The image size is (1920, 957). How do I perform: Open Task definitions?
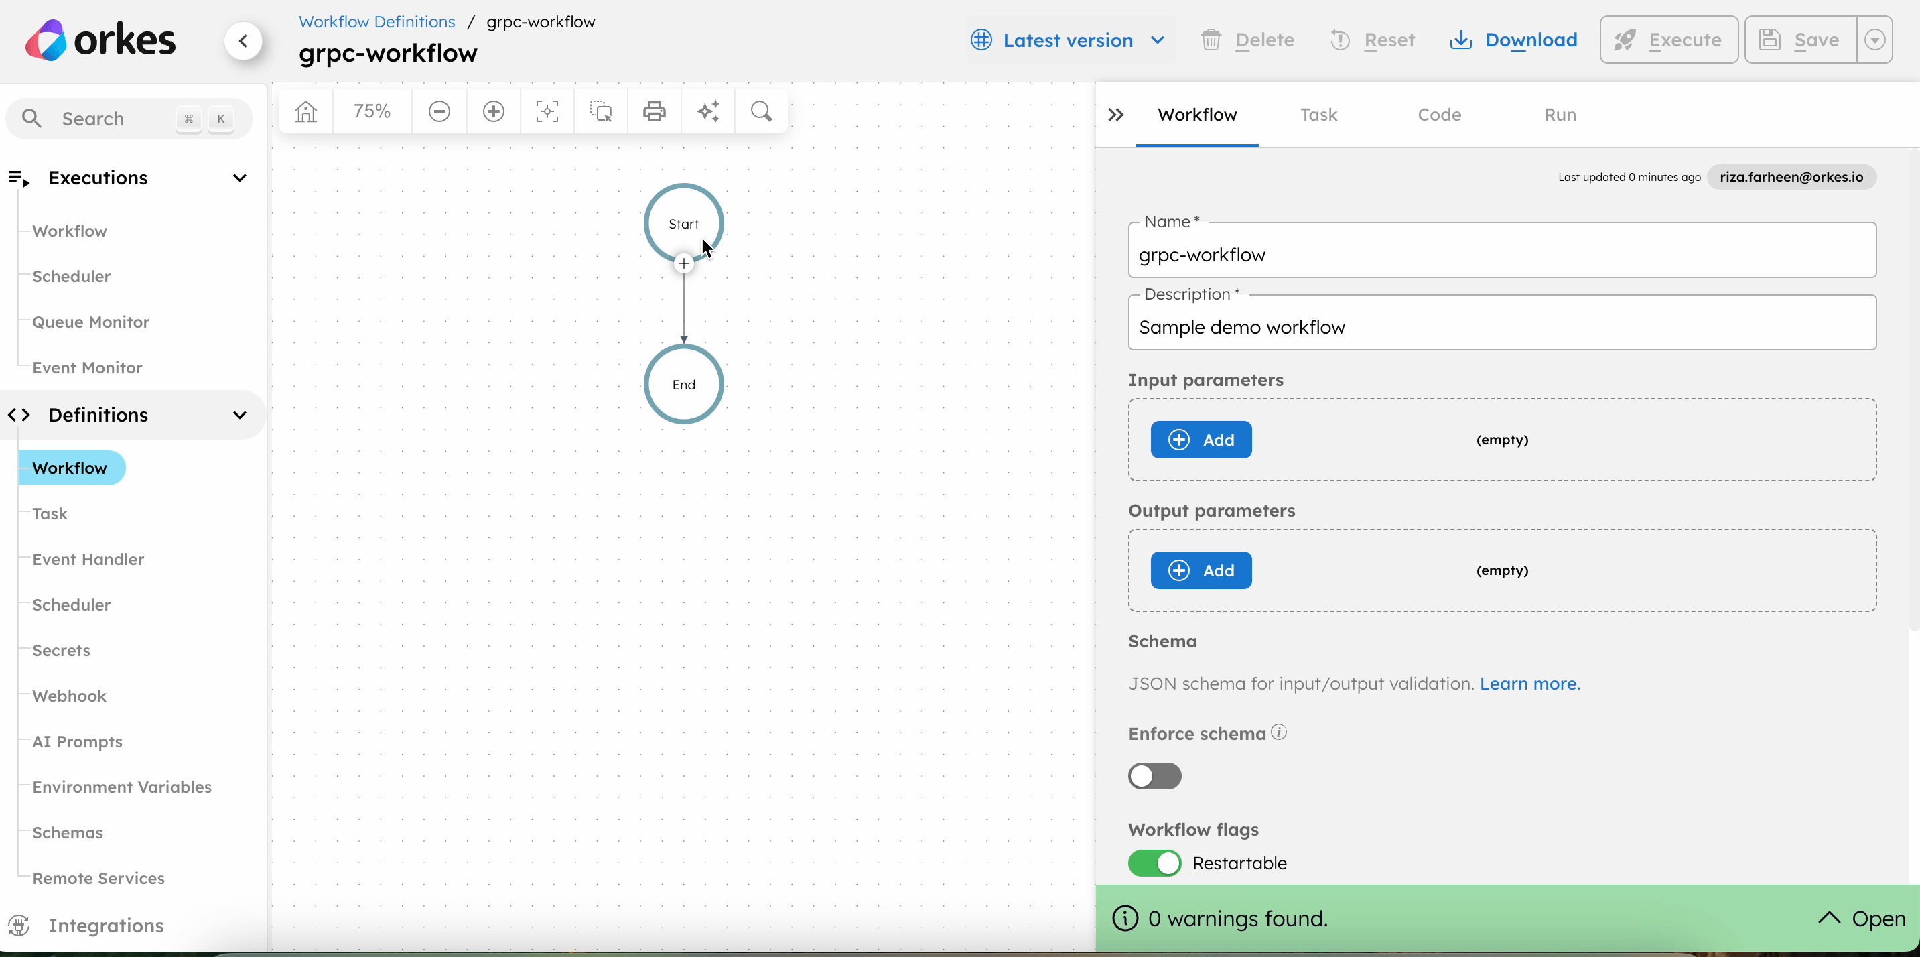point(50,513)
